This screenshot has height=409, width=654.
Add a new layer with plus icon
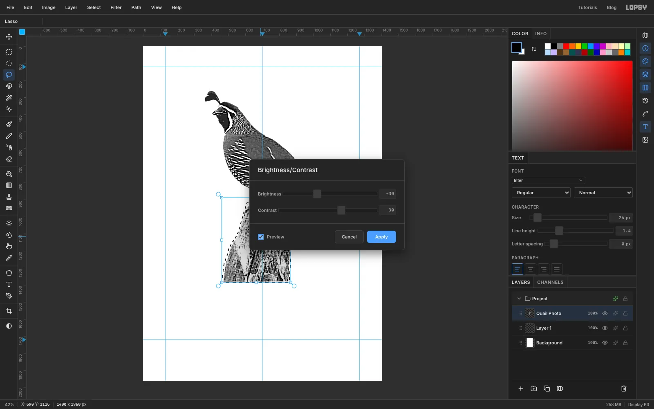[521, 389]
